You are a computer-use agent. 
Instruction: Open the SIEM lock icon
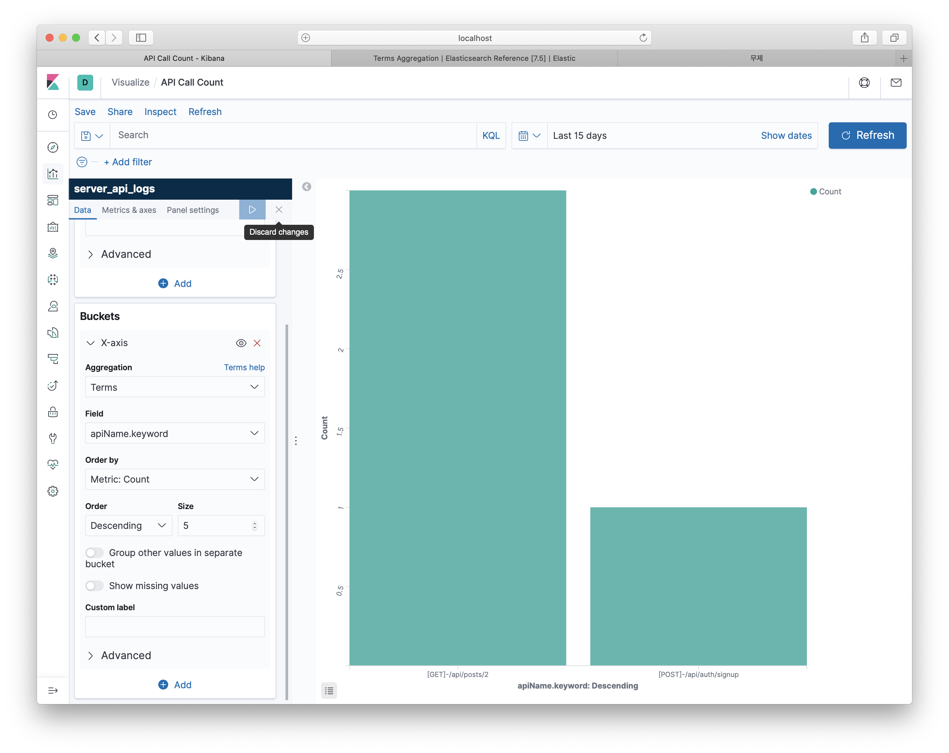click(x=53, y=412)
